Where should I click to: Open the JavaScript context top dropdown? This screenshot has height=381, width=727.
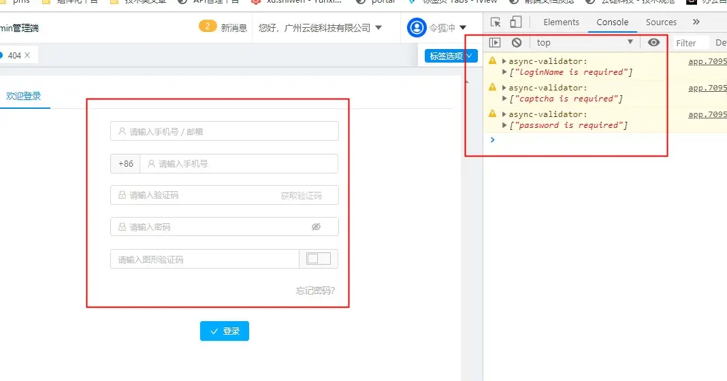(x=585, y=43)
